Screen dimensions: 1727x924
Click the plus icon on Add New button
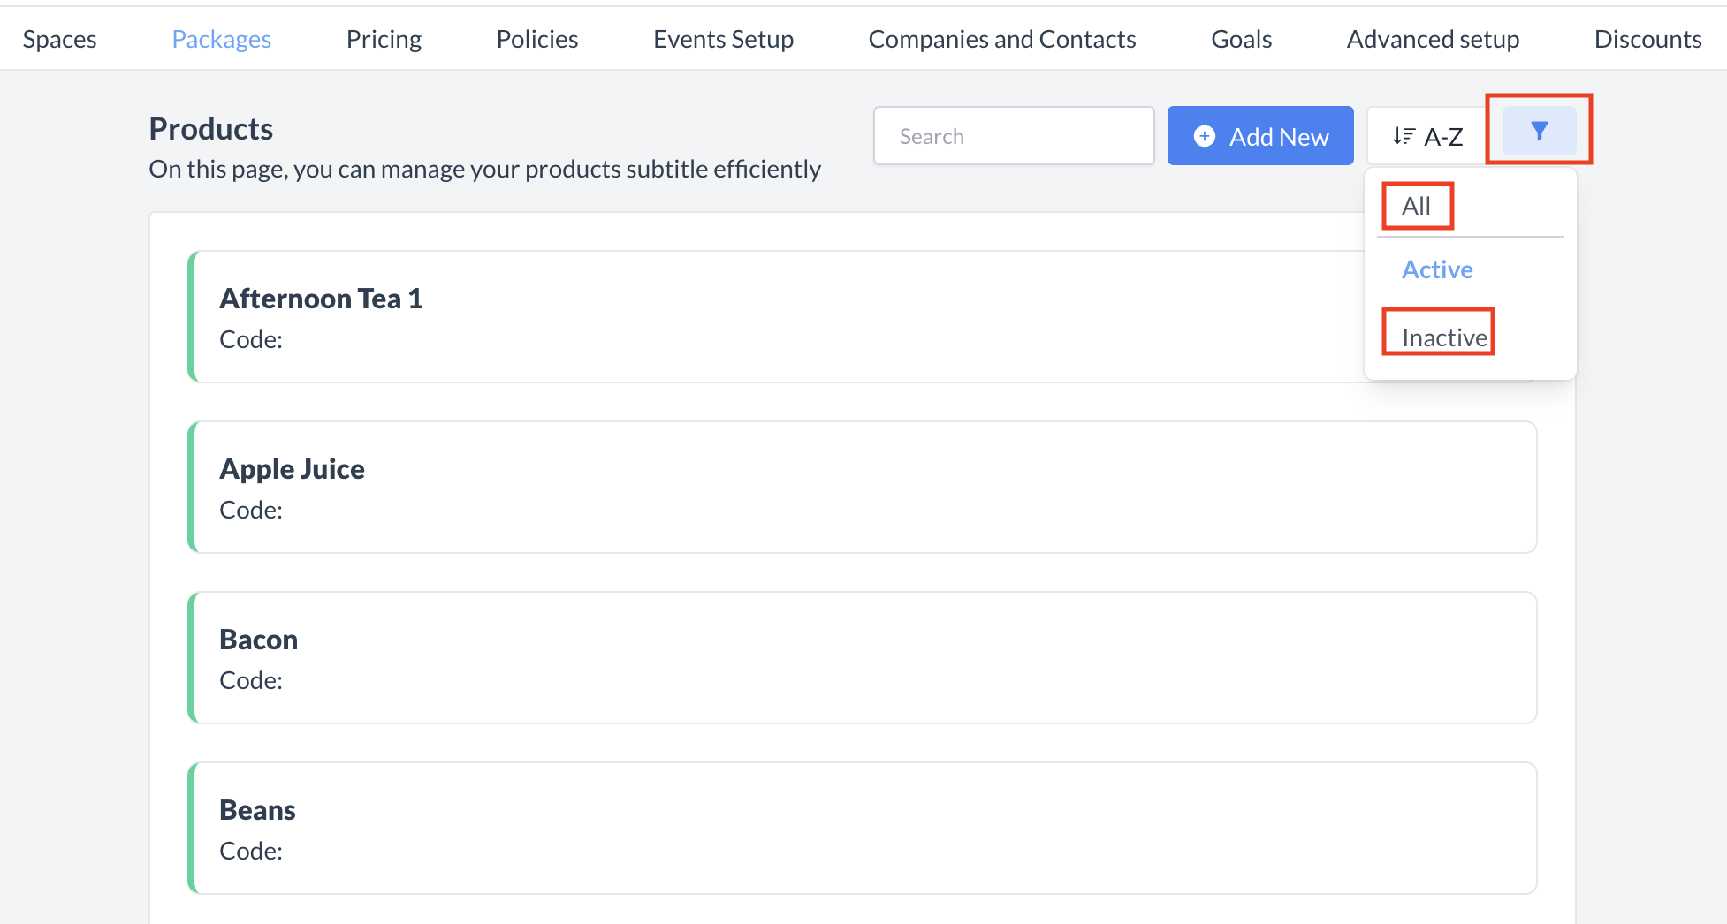pyautogui.click(x=1204, y=136)
